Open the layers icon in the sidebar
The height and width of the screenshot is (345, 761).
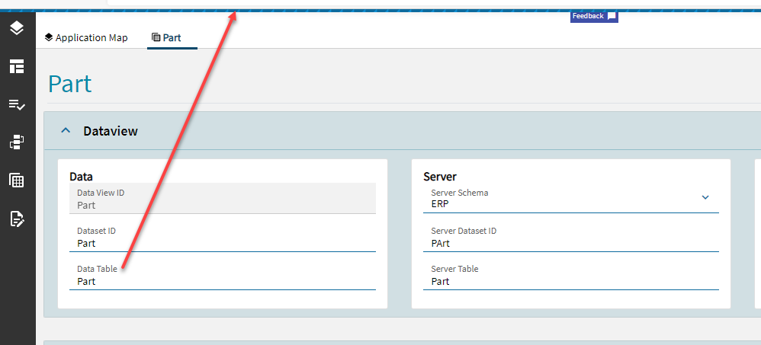coord(17,28)
